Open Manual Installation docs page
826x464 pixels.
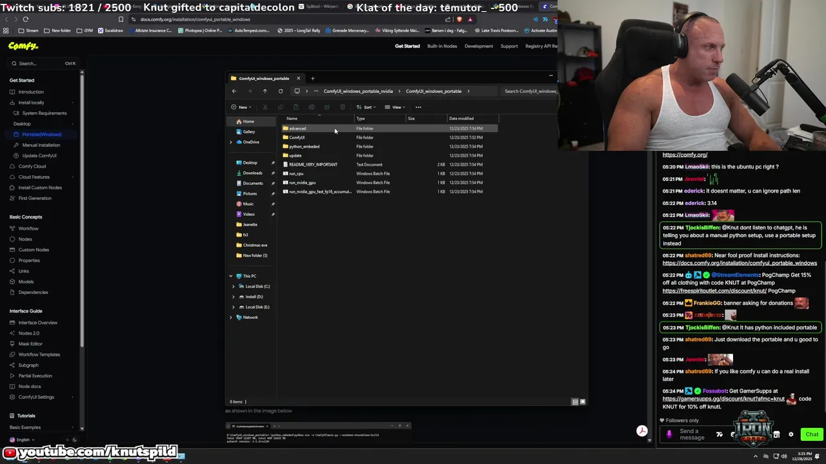point(41,145)
